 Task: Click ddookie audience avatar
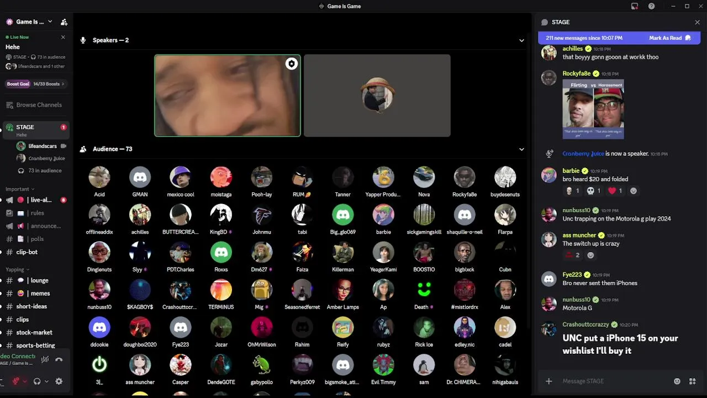point(99,328)
